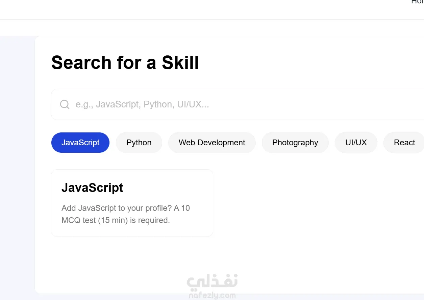Image resolution: width=424 pixels, height=300 pixels.
Task: Click the magnifier search icon
Action: coord(65,104)
